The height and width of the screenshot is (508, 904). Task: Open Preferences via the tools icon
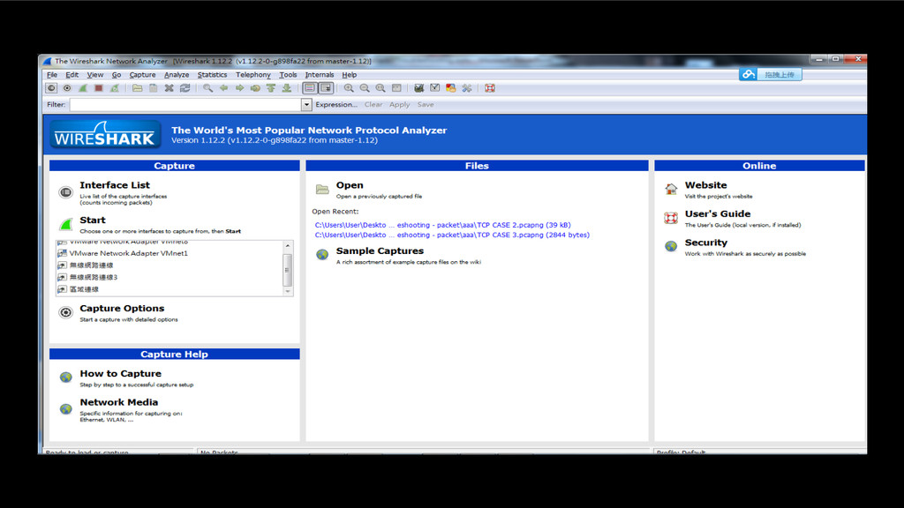[x=467, y=88]
